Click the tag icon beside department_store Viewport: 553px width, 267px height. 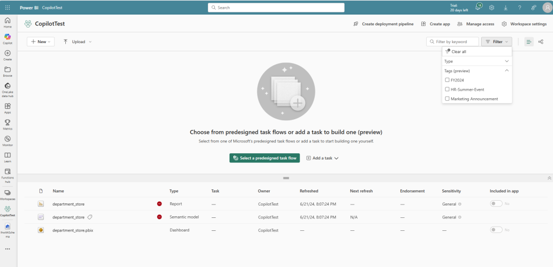90,217
